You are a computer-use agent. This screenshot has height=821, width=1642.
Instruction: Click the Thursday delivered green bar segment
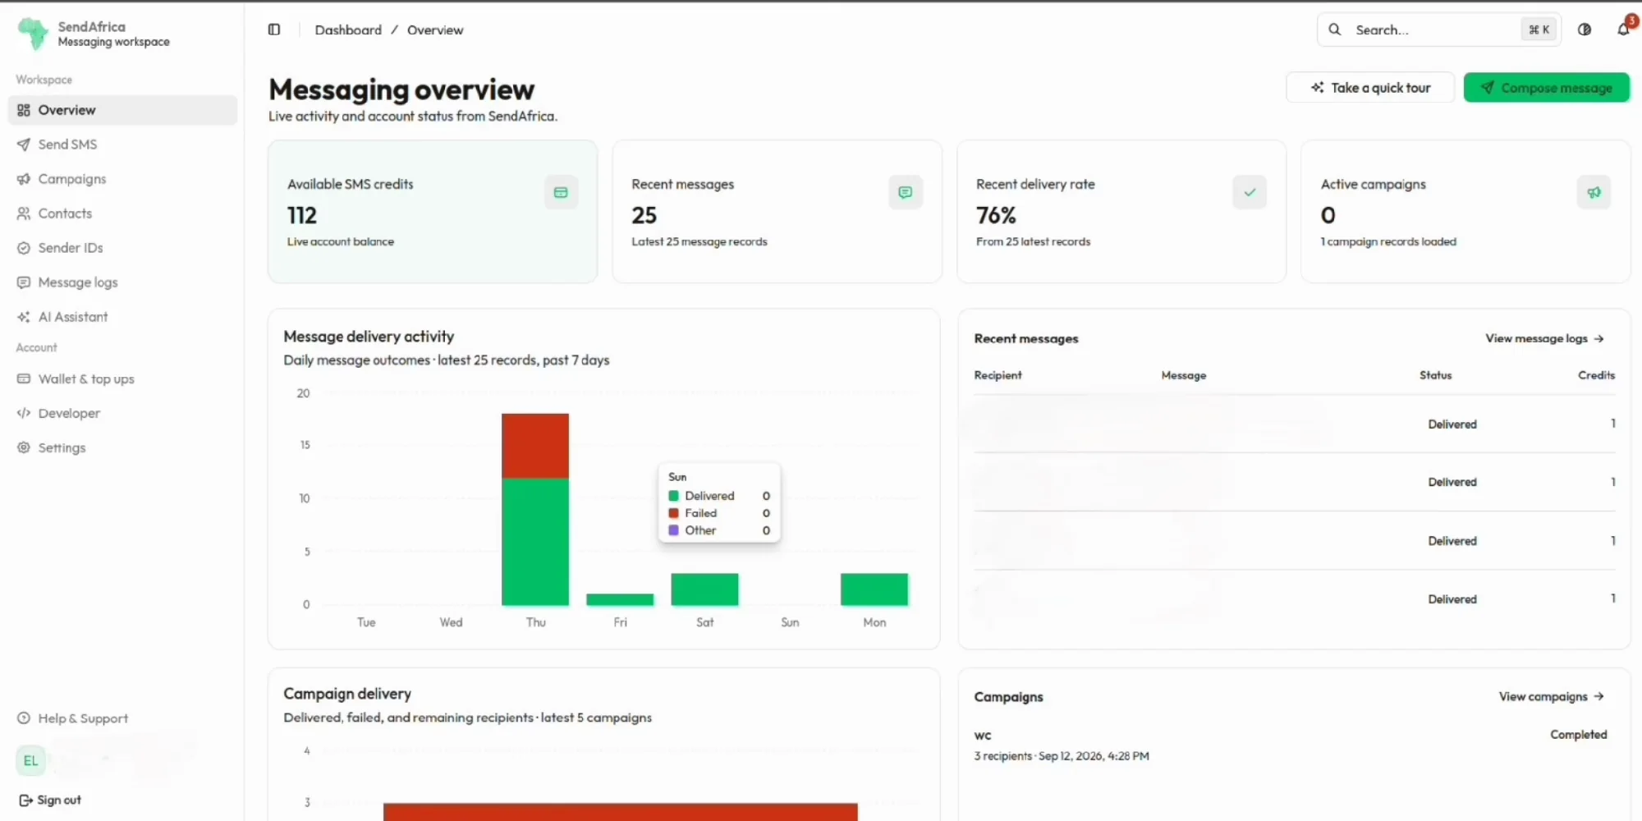pyautogui.click(x=535, y=542)
